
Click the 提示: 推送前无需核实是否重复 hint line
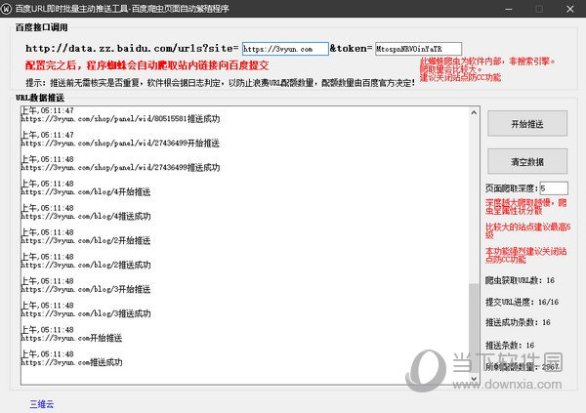220,83
